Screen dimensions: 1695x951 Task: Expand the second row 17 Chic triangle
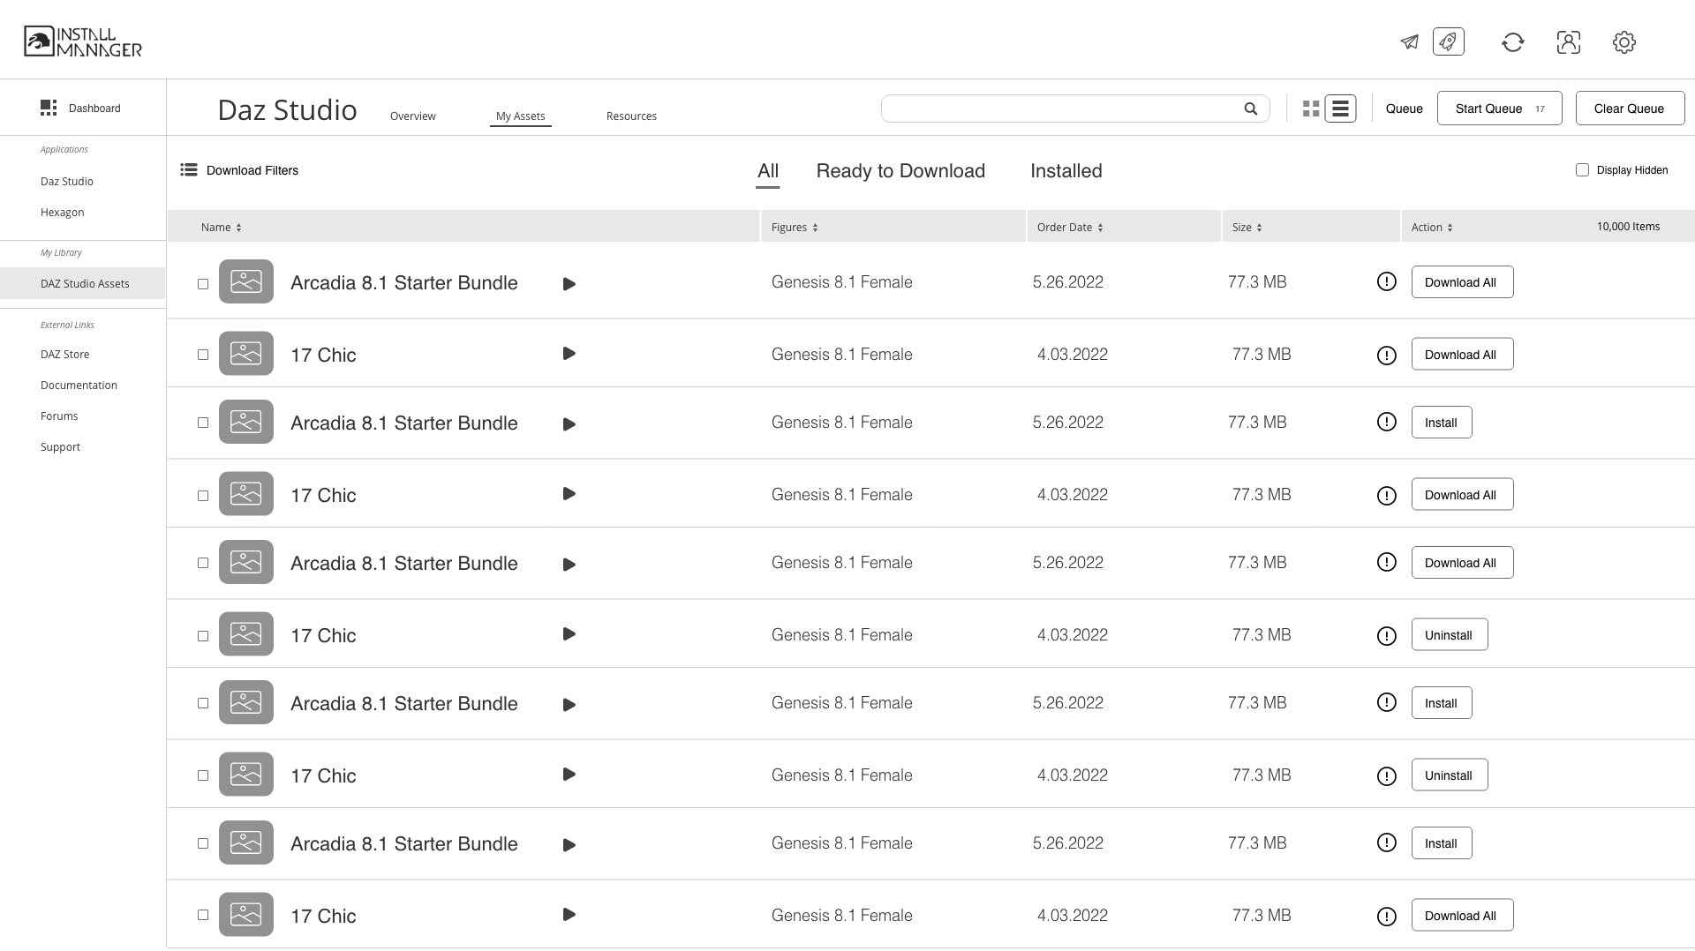coord(569,354)
